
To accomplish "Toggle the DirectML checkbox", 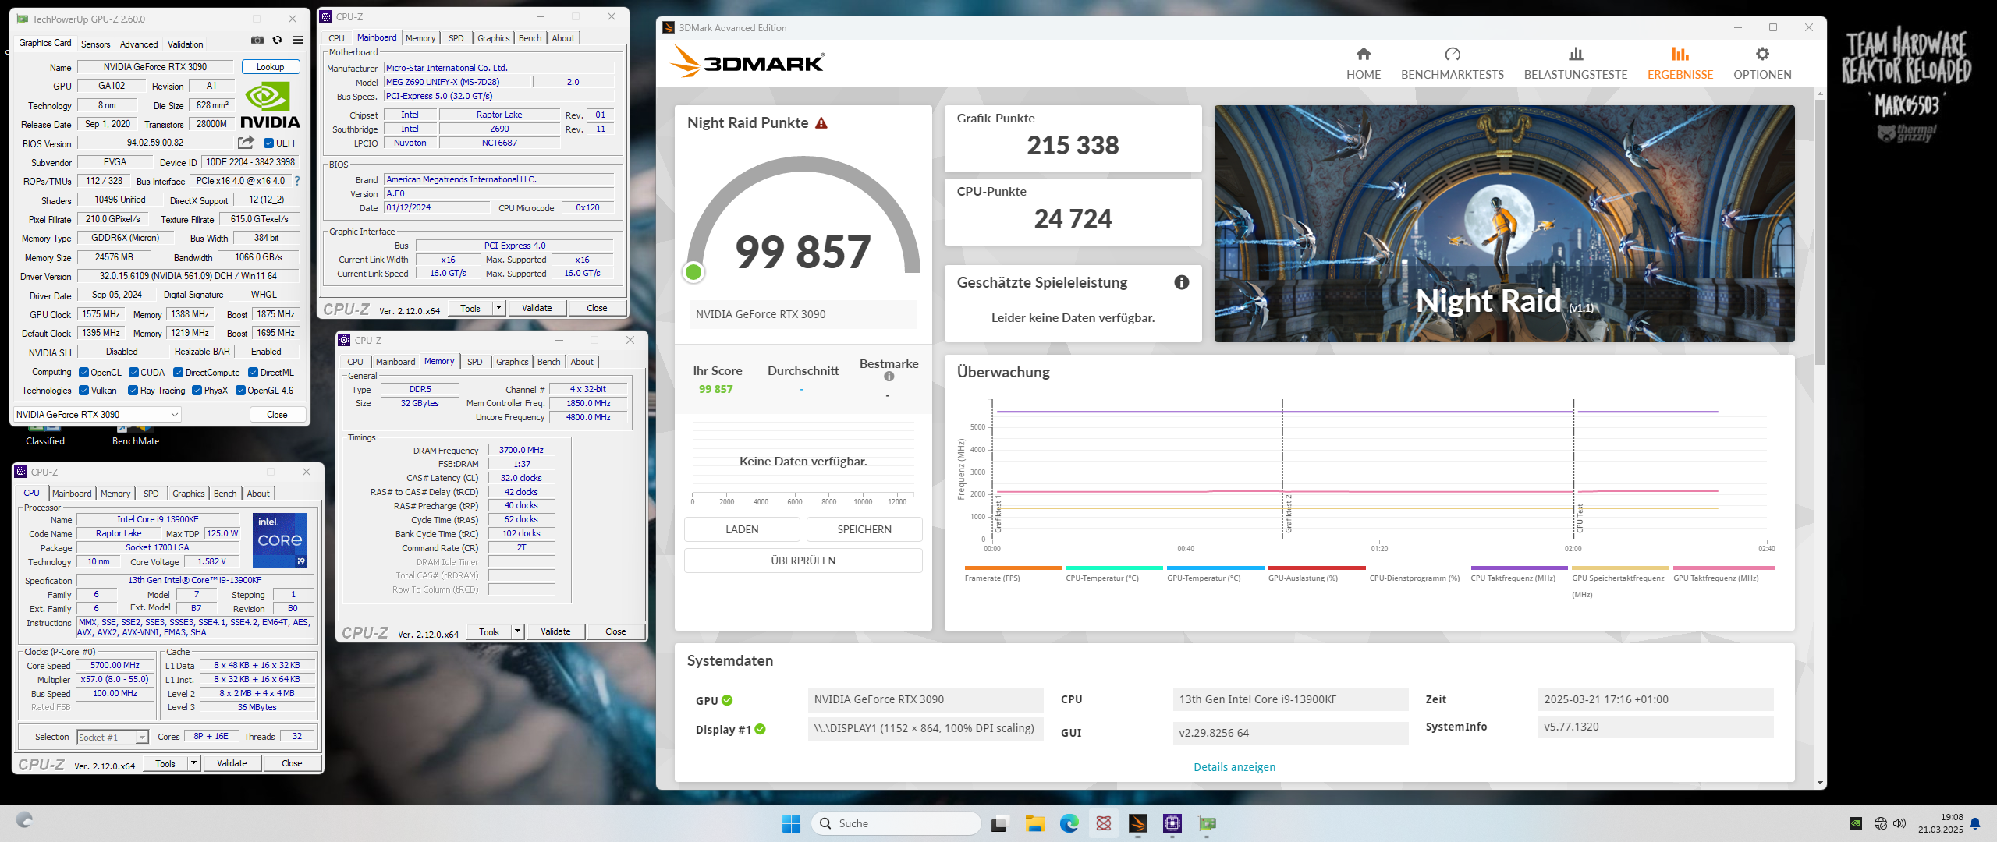I will click(254, 373).
